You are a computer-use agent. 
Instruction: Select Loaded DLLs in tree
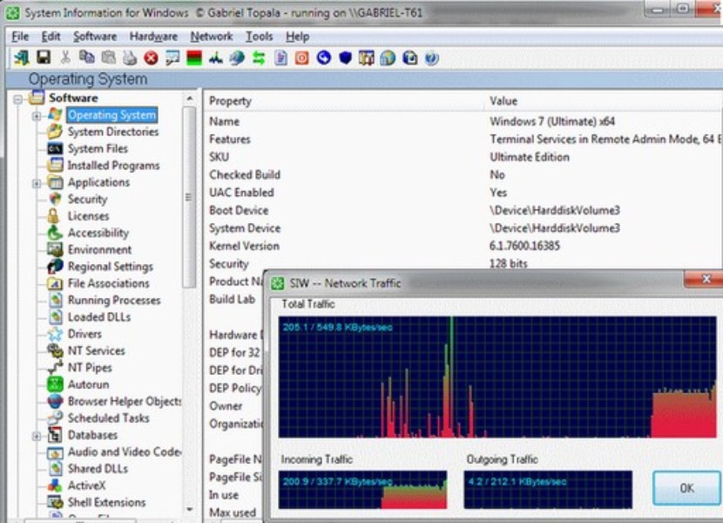[x=99, y=317]
